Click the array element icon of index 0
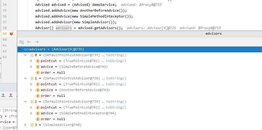This screenshot has height=130, width=262. click(x=32, y=55)
